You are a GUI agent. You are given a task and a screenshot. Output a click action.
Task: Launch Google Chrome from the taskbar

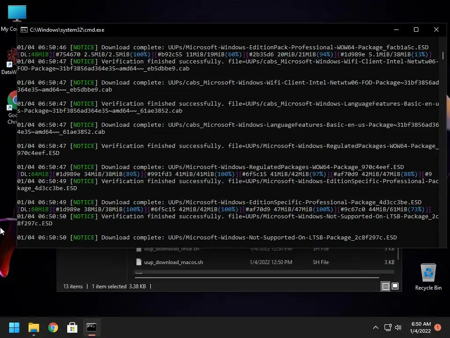[53, 327]
